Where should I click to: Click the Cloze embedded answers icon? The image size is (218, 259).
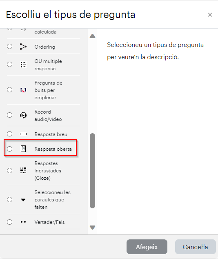tap(23, 170)
